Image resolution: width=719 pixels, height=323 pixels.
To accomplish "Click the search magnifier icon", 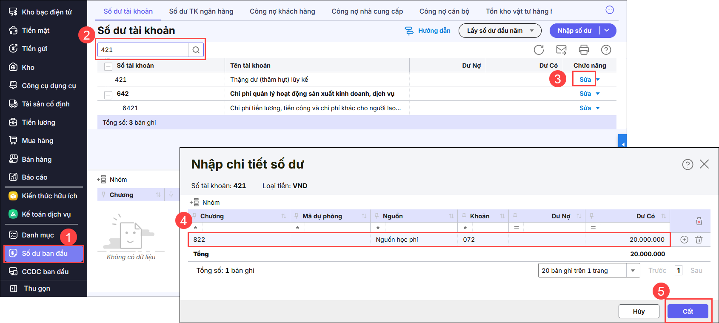I will coord(196,50).
